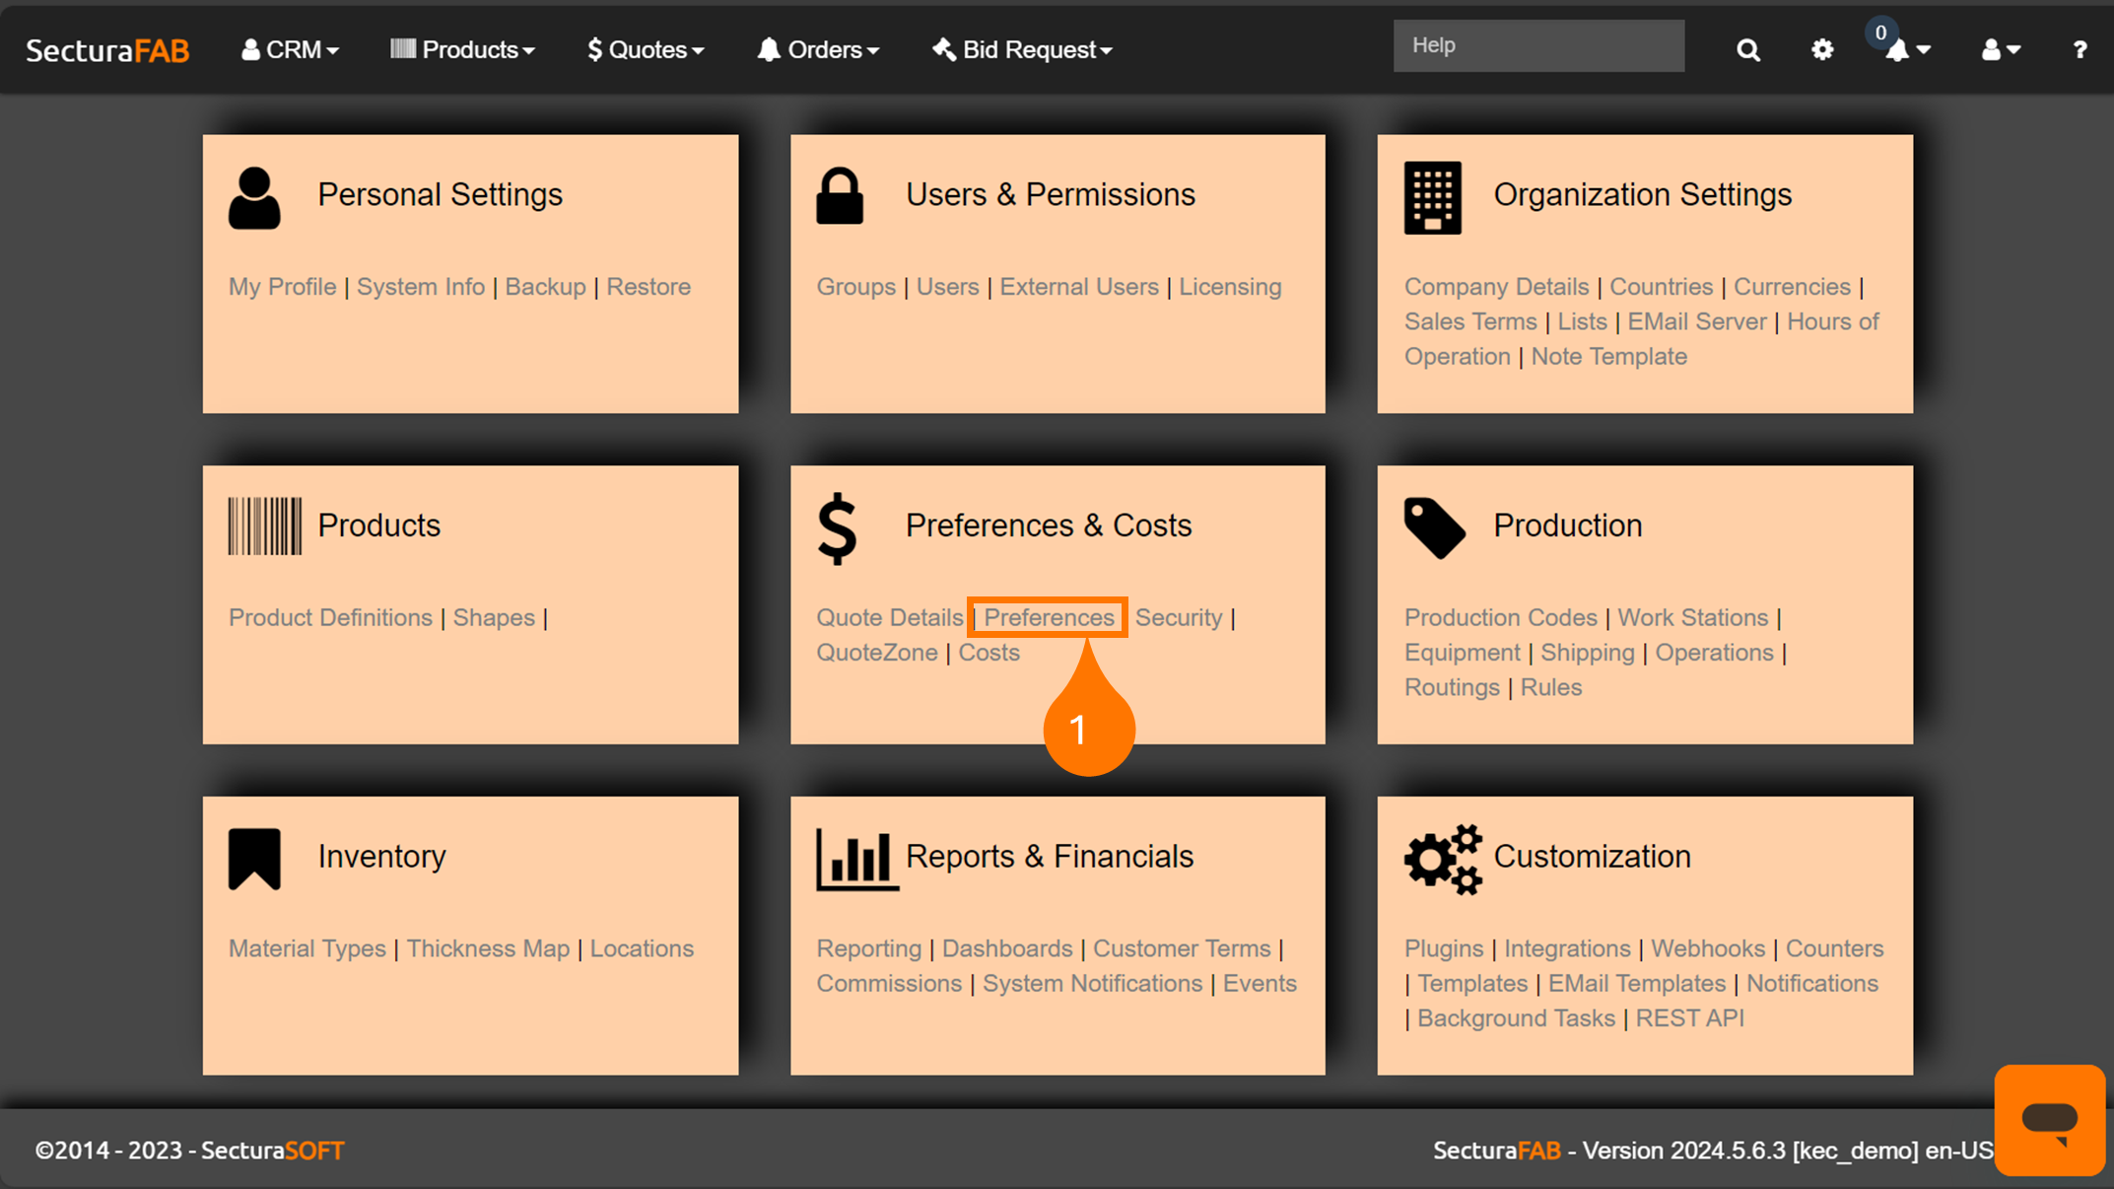The image size is (2114, 1189).
Task: Open the orange chat bubble widget
Action: pos(2049,1119)
